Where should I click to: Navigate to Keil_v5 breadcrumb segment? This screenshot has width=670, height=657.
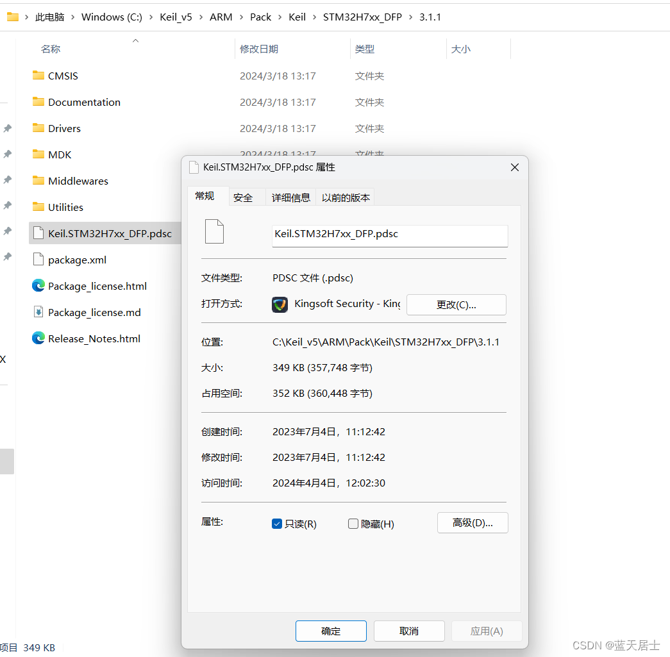(x=176, y=17)
